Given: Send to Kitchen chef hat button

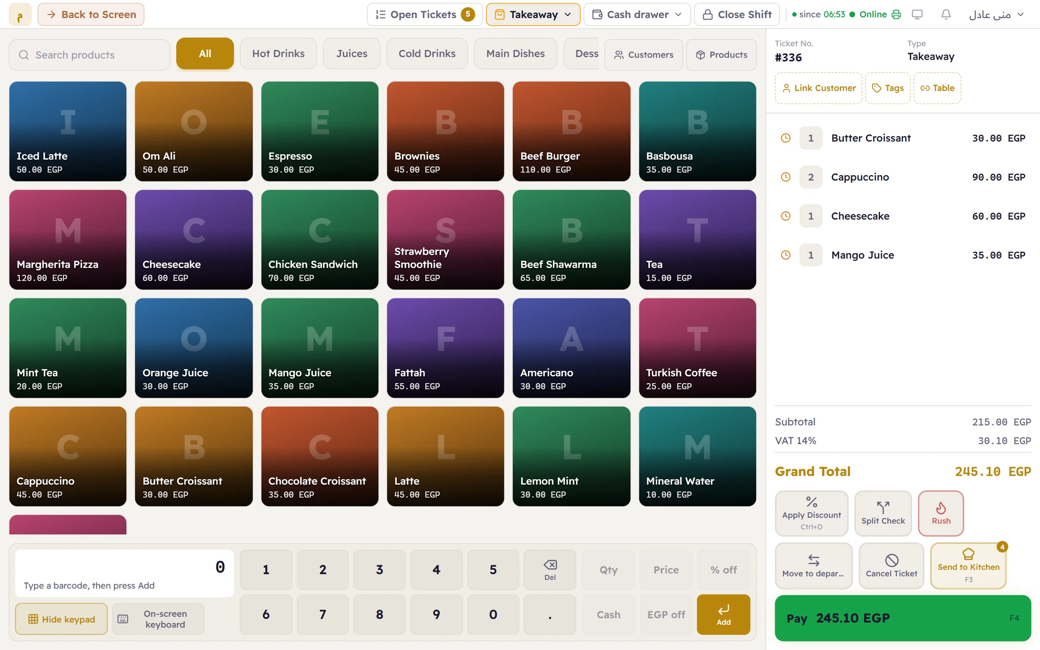Looking at the screenshot, I should (x=968, y=565).
